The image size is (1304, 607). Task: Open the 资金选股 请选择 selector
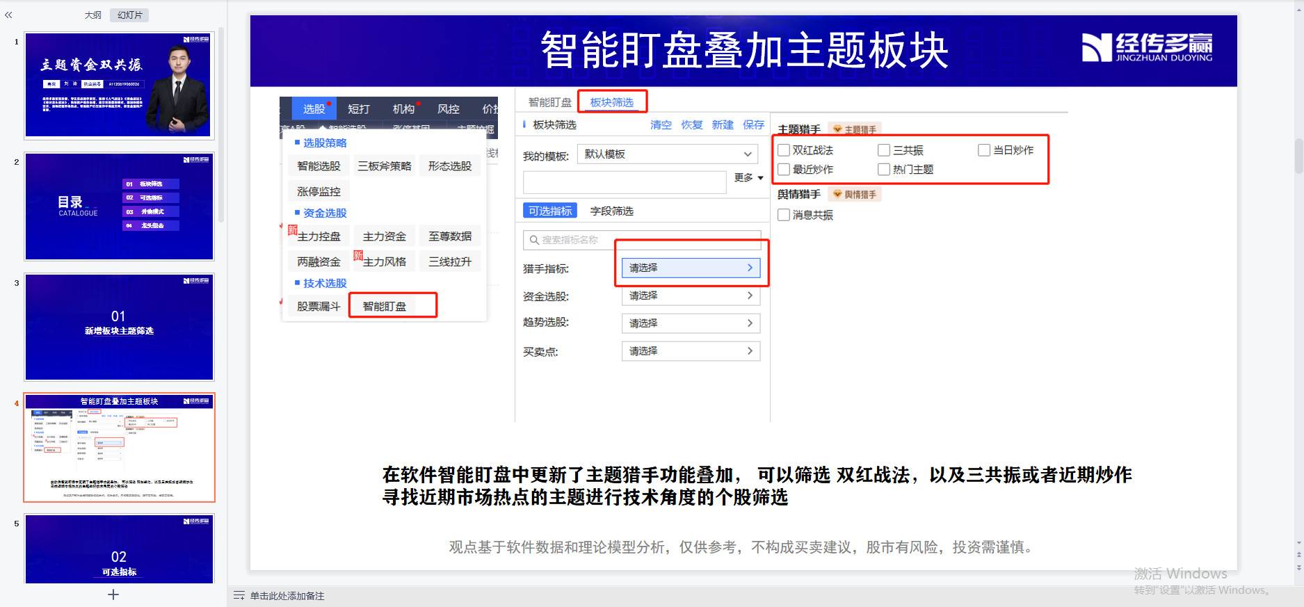point(691,296)
